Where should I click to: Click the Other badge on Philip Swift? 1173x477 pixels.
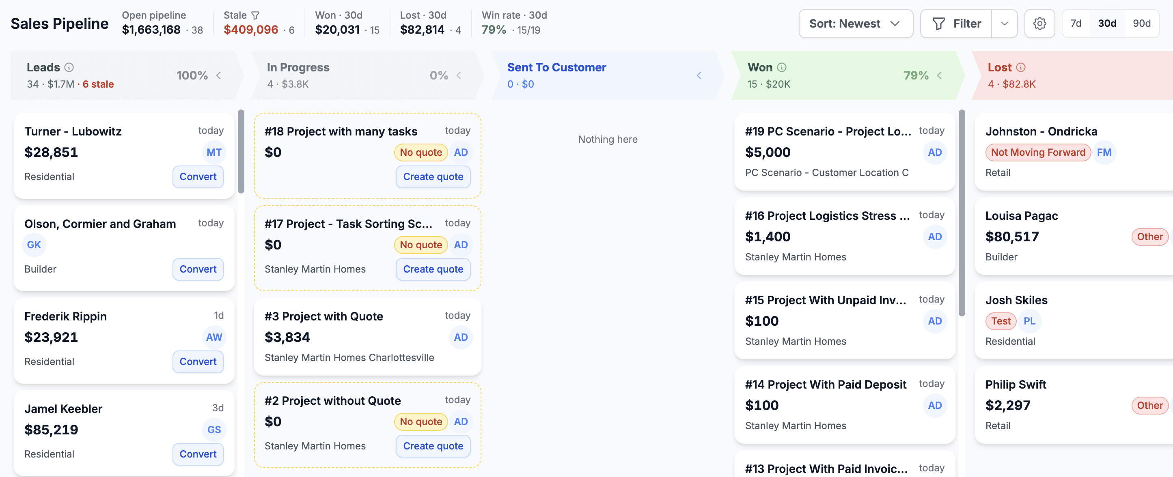point(1149,405)
